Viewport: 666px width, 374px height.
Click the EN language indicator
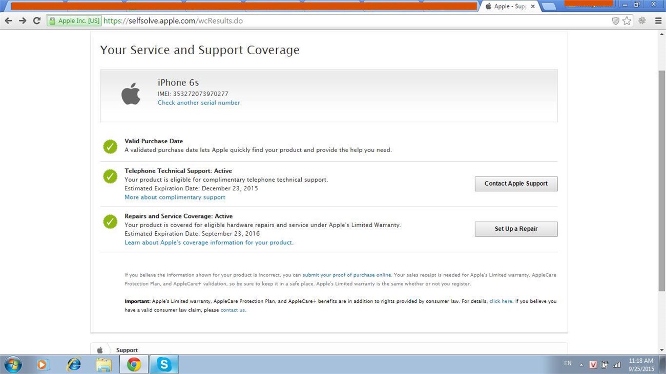568,363
